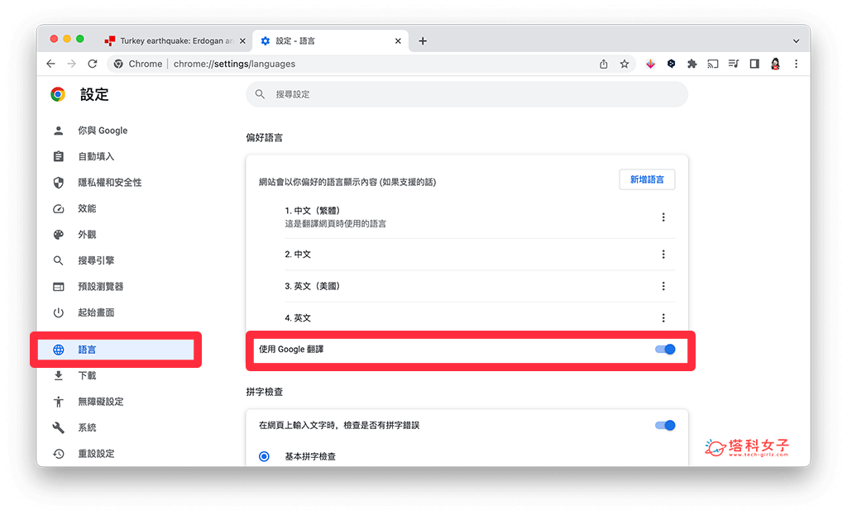Click the 搜尋設定 search field
Image resolution: width=847 pixels, height=515 pixels.
tap(467, 94)
